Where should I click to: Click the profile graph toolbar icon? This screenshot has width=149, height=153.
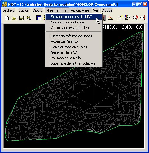point(110,18)
